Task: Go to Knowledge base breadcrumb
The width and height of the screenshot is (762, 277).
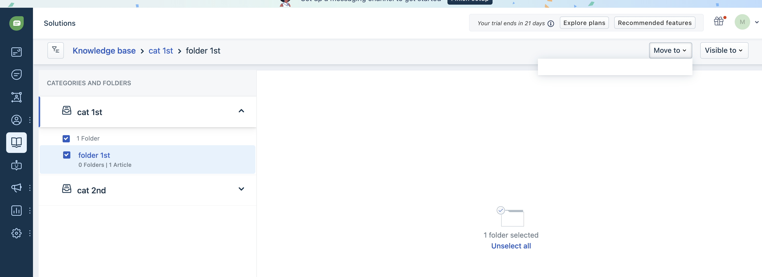Action: [104, 51]
